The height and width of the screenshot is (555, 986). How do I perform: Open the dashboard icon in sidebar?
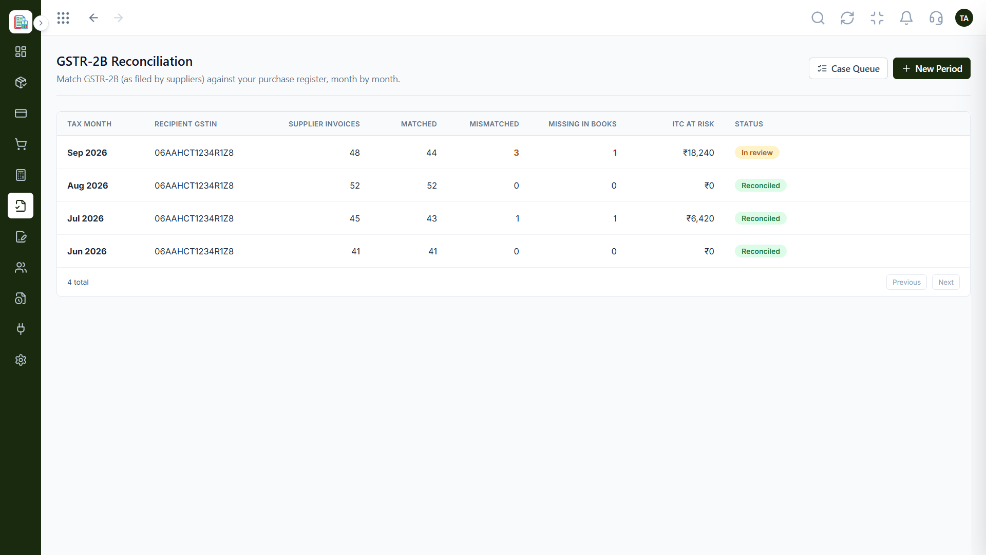[x=21, y=52]
